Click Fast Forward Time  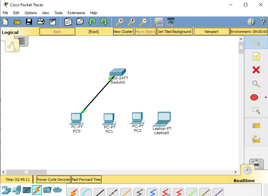pyautogui.click(x=86, y=180)
